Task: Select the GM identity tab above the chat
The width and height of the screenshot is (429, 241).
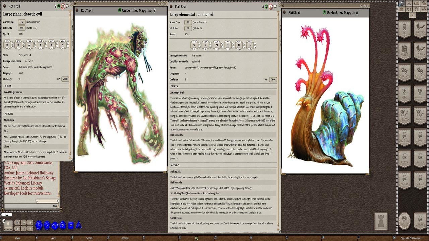Action: click(7, 215)
